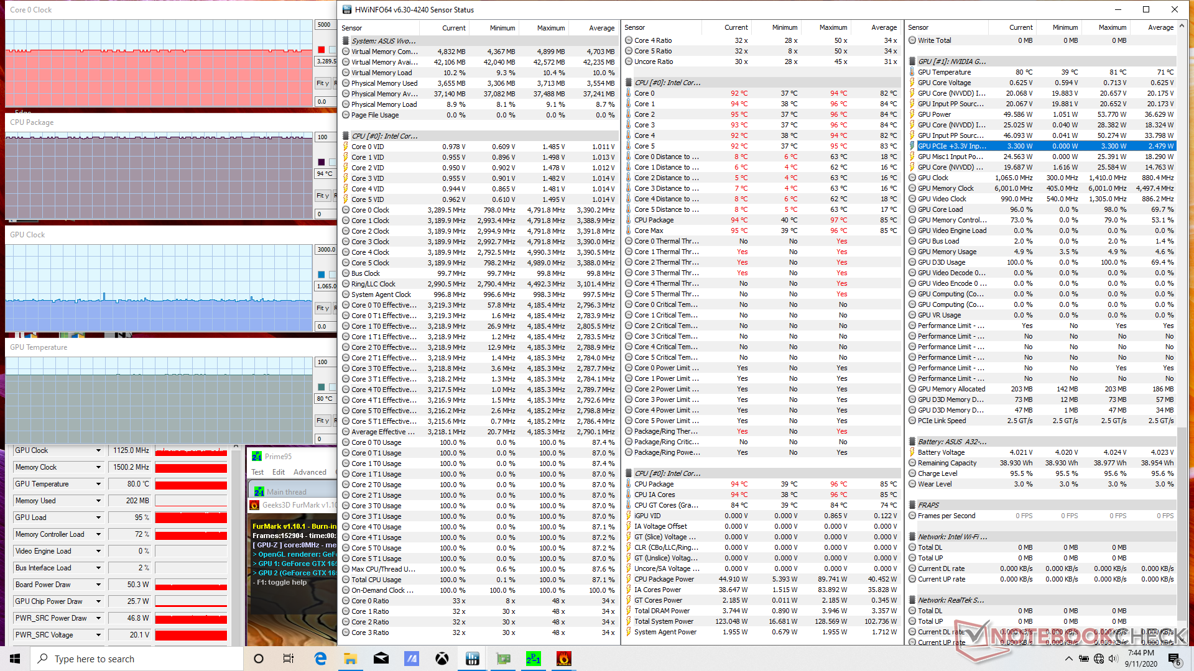Show hidden system tray icons chevron
1194x671 pixels.
point(1068,659)
